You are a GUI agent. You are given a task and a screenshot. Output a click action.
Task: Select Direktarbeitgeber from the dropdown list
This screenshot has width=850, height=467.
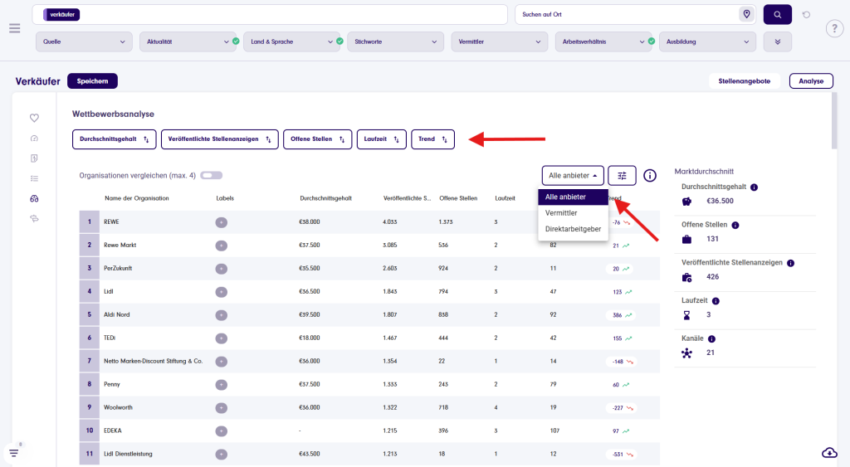[573, 229]
